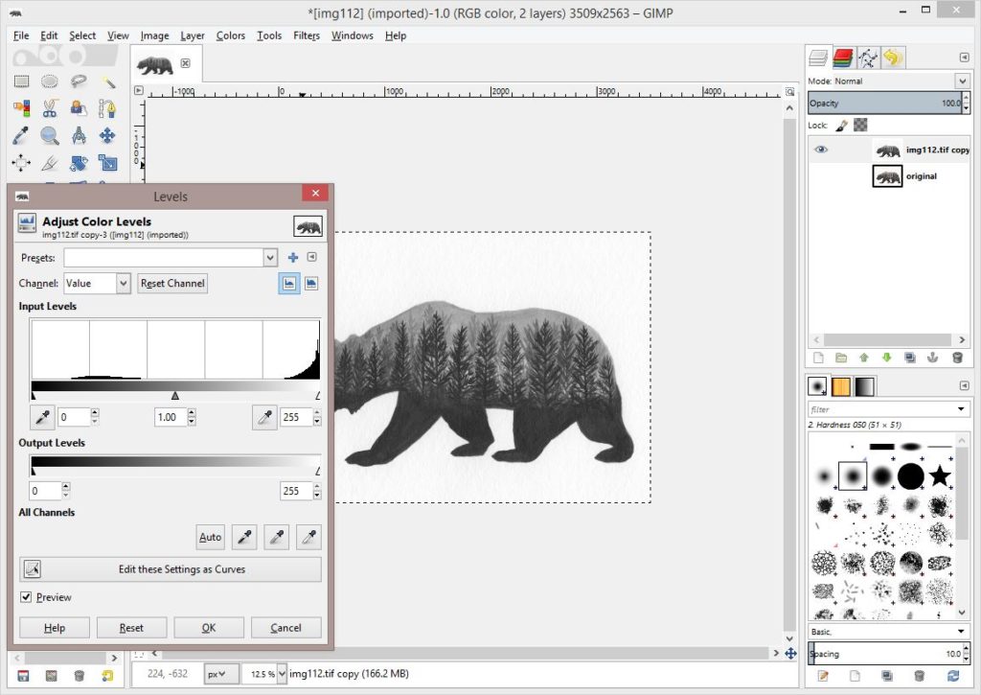
Task: Open the brush filter dropdown
Action: pyautogui.click(x=961, y=409)
